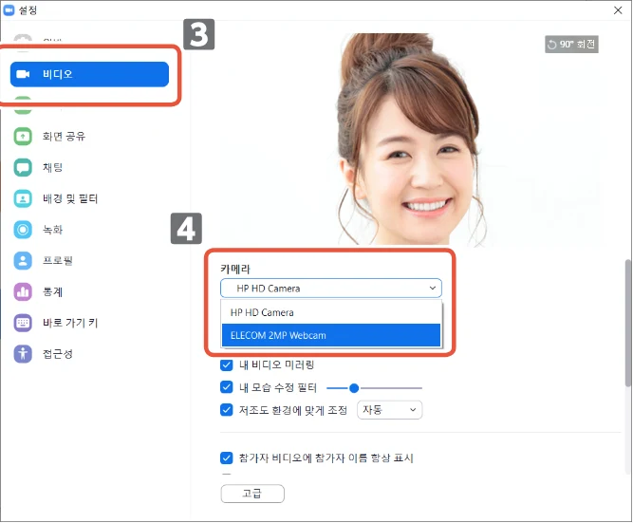Close the 설정 window
Screen dimensions: 633x523
618,10
